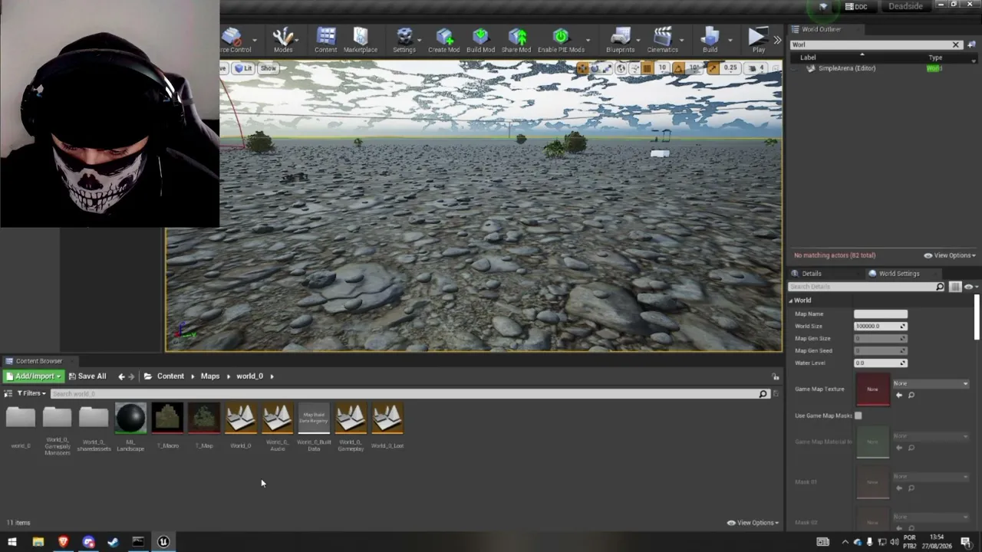The image size is (982, 552).
Task: Toggle grid snapping in viewport
Action: (647, 68)
